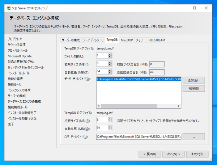This screenshot has height=165, width=217.
Task: Decrease log file 初期サイズ with down arrow
Action: [110, 121]
